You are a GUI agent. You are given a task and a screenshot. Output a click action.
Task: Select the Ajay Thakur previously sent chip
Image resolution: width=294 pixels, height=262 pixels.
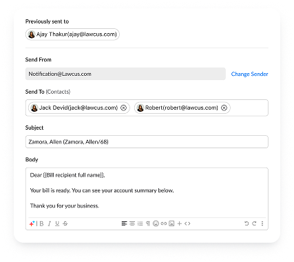[72, 34]
